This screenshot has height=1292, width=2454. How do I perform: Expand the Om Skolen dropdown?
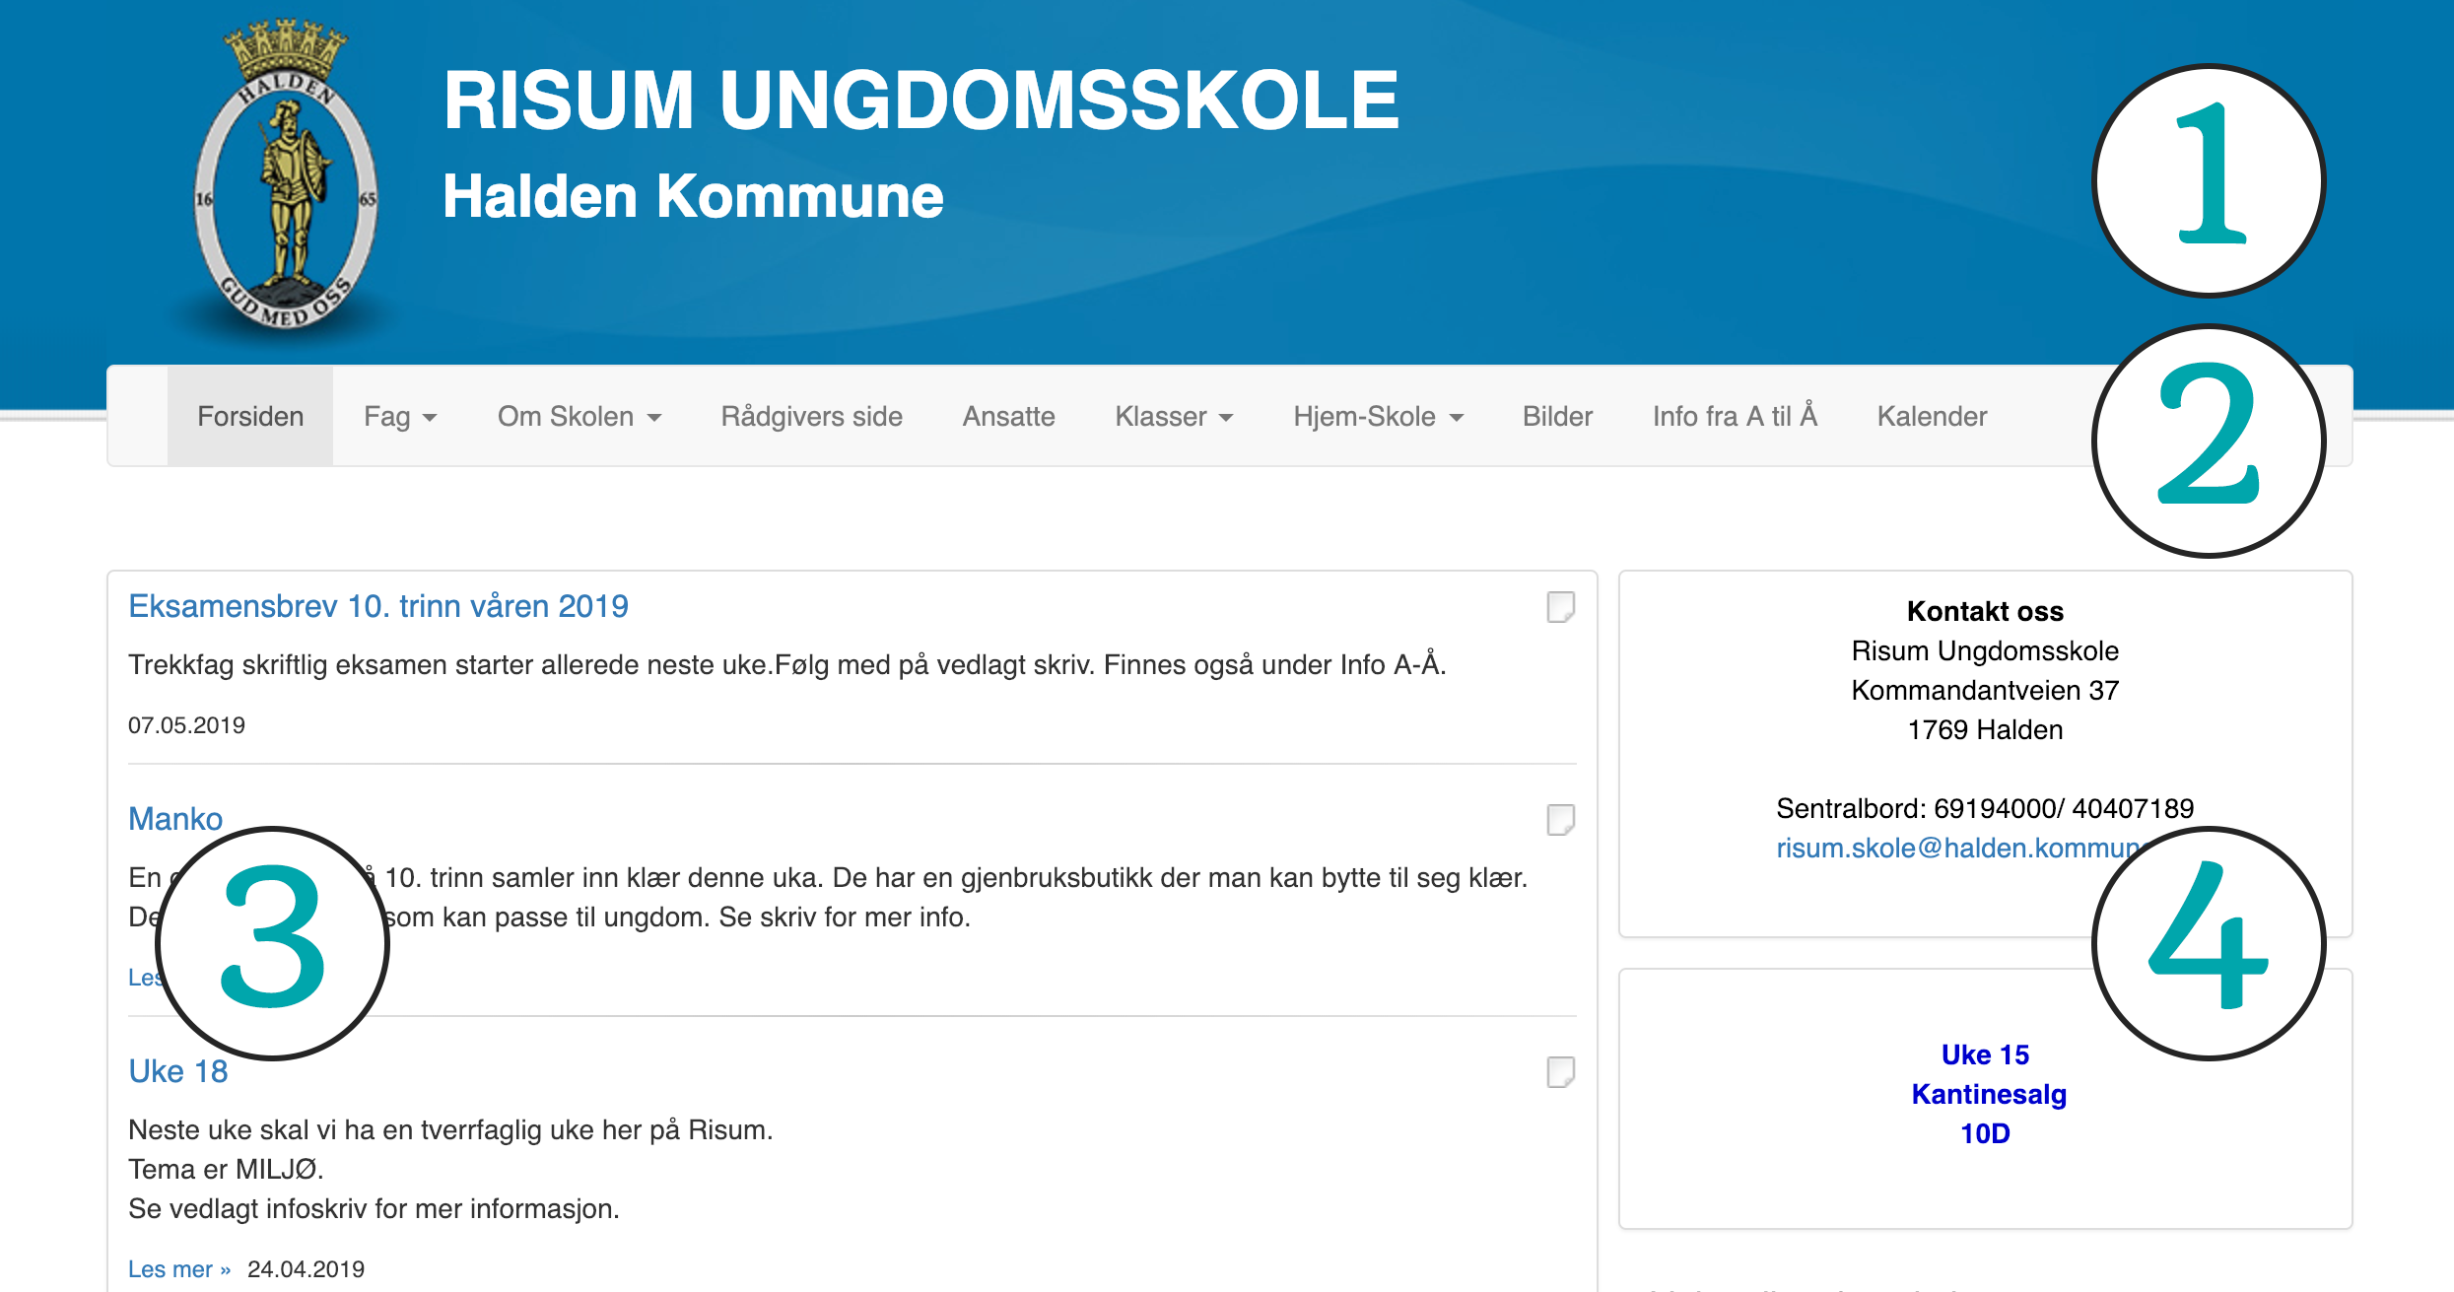579,417
